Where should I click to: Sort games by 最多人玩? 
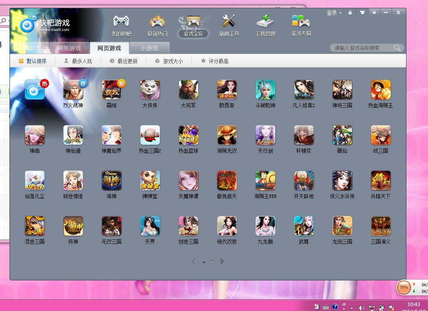(78, 61)
